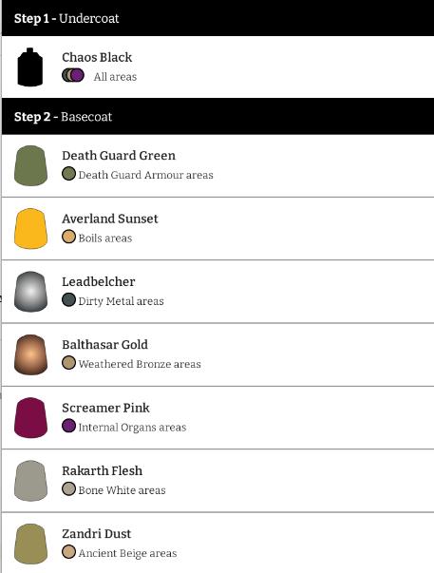The width and height of the screenshot is (434, 573).
Task: Click the Internal Organs purple swatch
Action: pos(68,426)
